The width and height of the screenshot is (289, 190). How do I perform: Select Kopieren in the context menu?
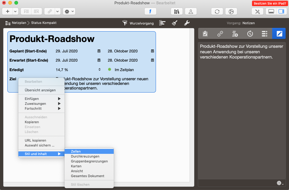coord(32,122)
